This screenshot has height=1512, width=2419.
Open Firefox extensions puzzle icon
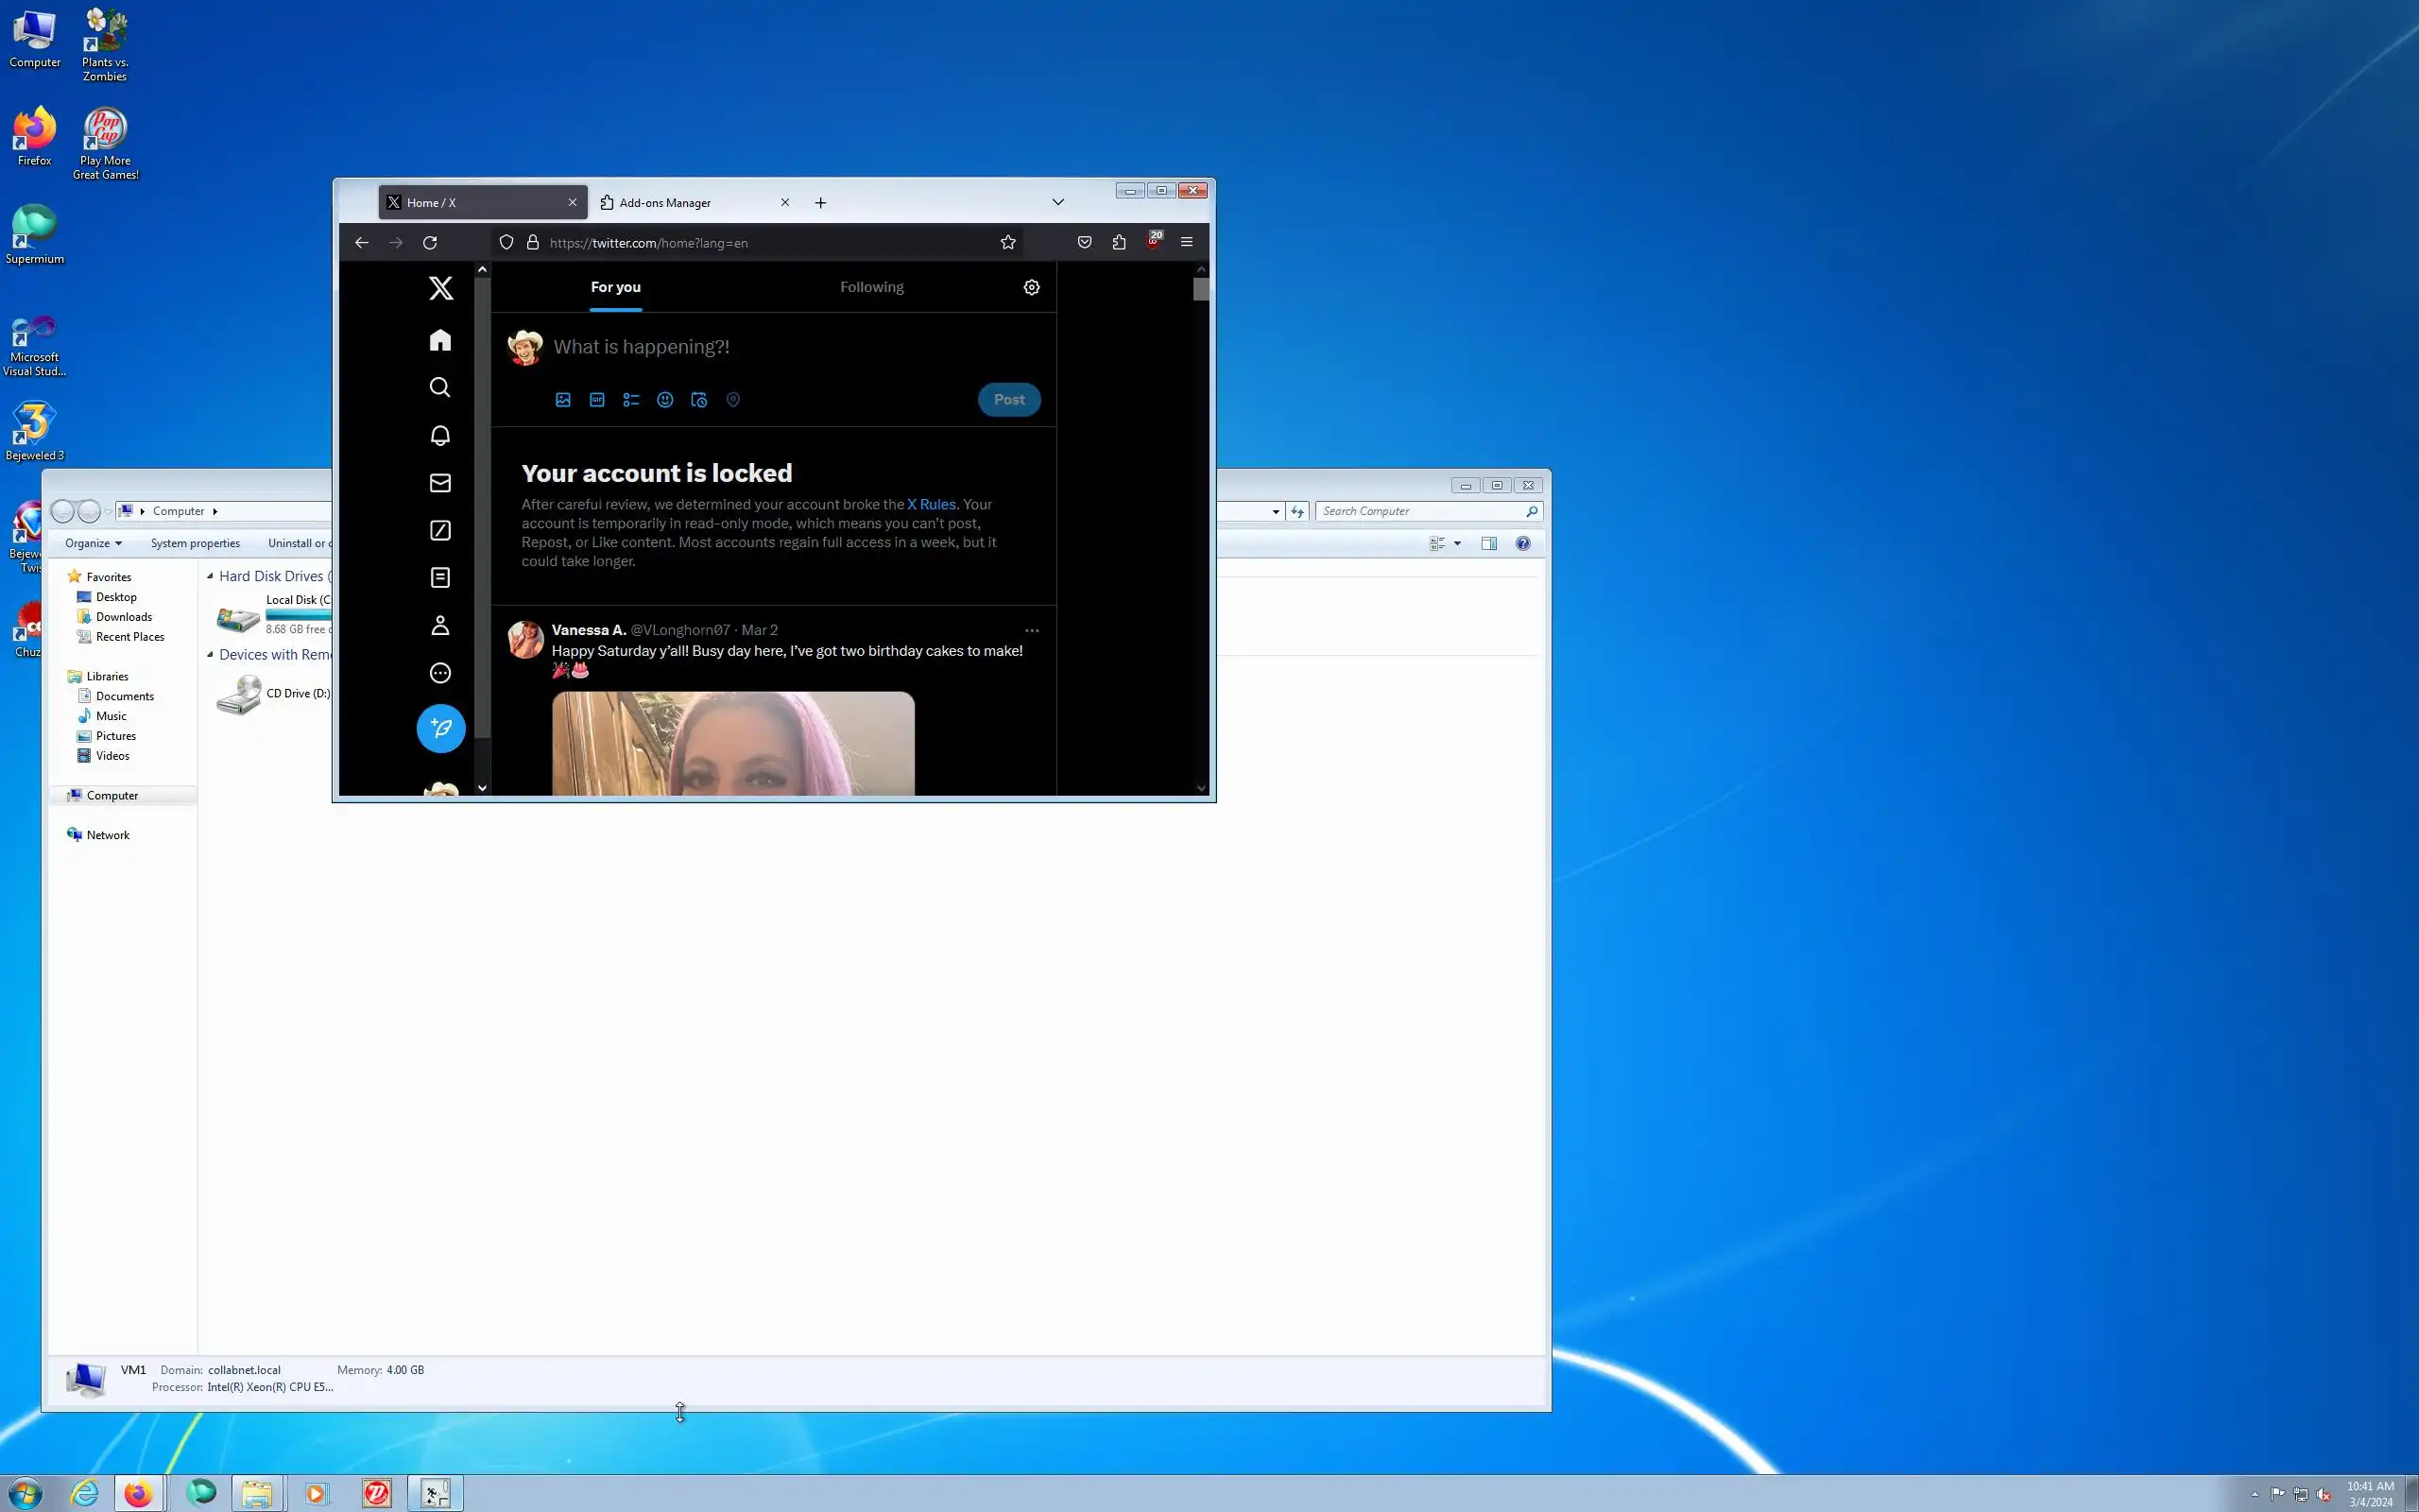pos(1119,243)
